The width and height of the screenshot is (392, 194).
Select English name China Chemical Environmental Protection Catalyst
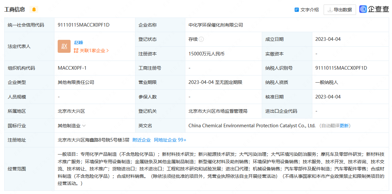[252, 126]
